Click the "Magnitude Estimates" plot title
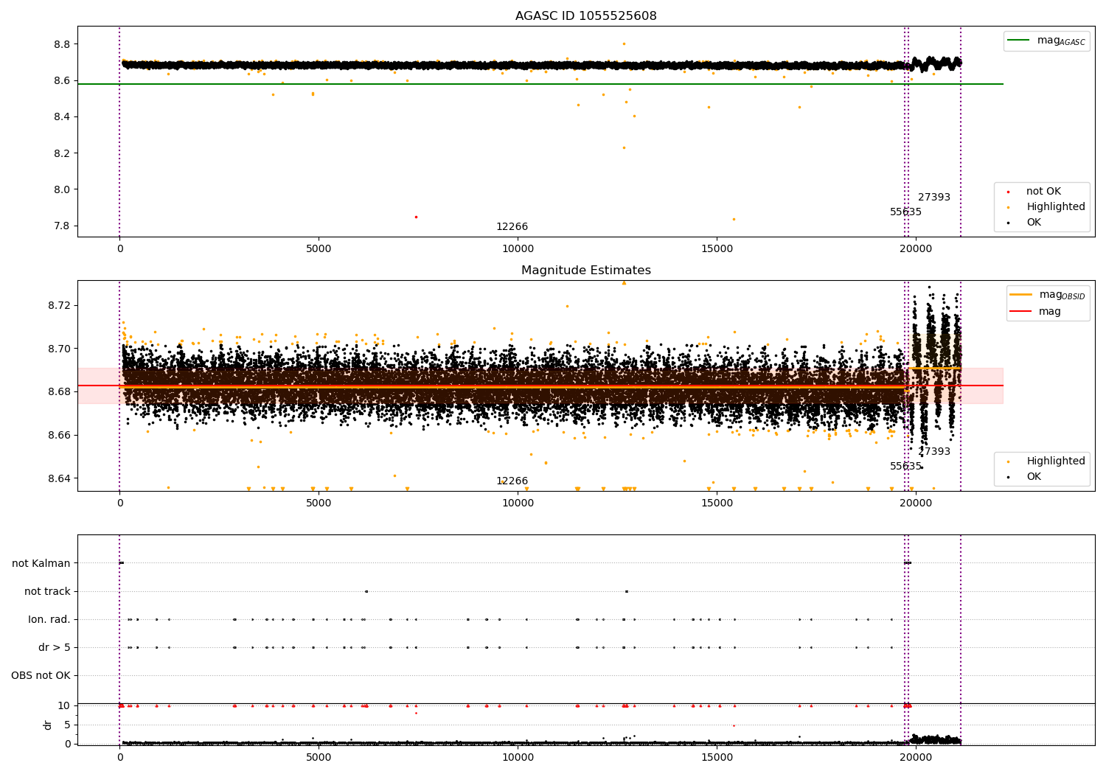The height and width of the screenshot is (774, 1106). [585, 271]
